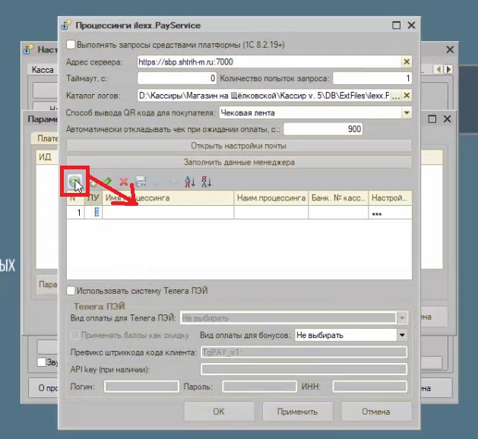
Task: Add a new processing row
Action: (x=74, y=182)
